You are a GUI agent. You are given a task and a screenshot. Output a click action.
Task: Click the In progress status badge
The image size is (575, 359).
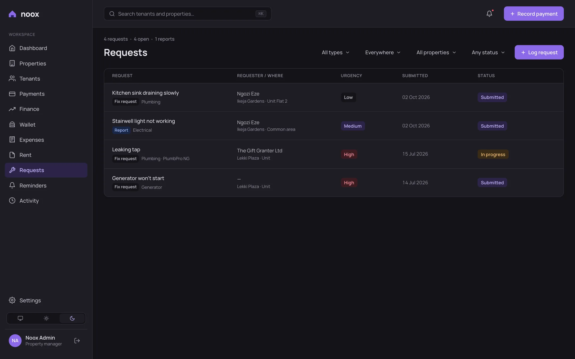pos(493,154)
